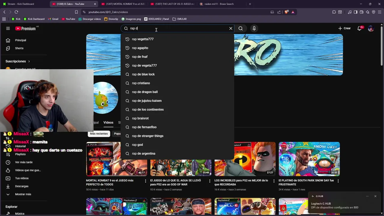The width and height of the screenshot is (384, 216).
Task: Close the Logitech G HUB notification
Action: coord(375,196)
